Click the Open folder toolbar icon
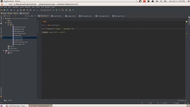 click(1, 10)
